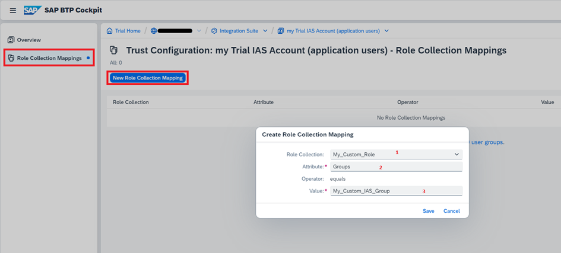The height and width of the screenshot is (253, 561).
Task: Click the Role Collection combo box field
Action: [x=397, y=154]
